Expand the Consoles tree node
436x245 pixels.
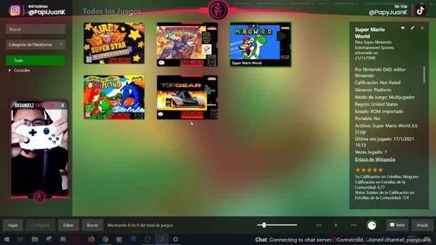[x=10, y=70]
